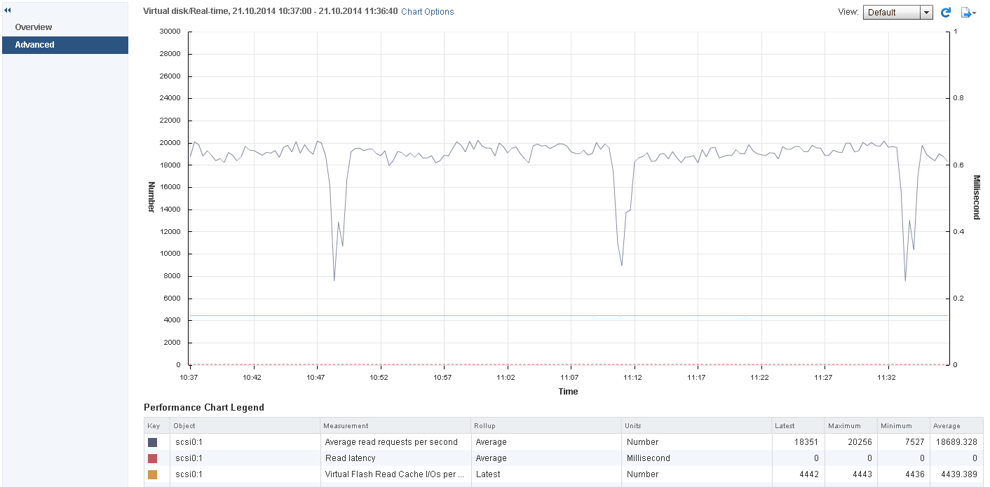
Task: Click the blue-gray key swatch for read requests
Action: click(x=152, y=442)
